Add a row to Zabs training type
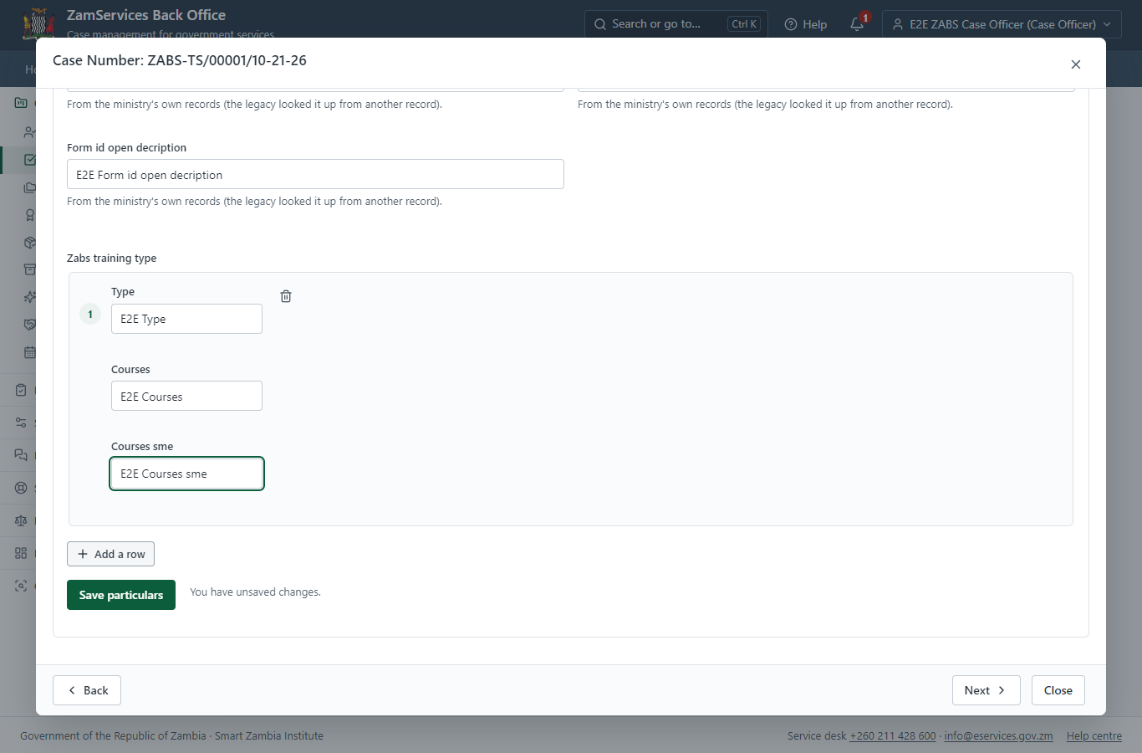The height and width of the screenshot is (753, 1142). click(110, 554)
